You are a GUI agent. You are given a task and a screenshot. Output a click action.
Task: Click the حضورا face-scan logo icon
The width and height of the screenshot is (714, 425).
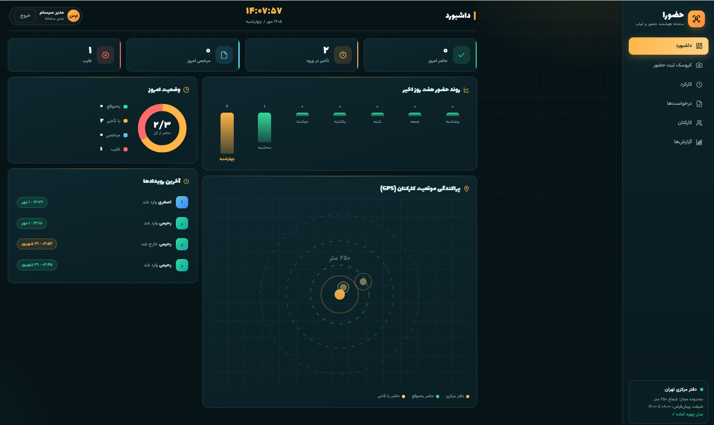(696, 19)
